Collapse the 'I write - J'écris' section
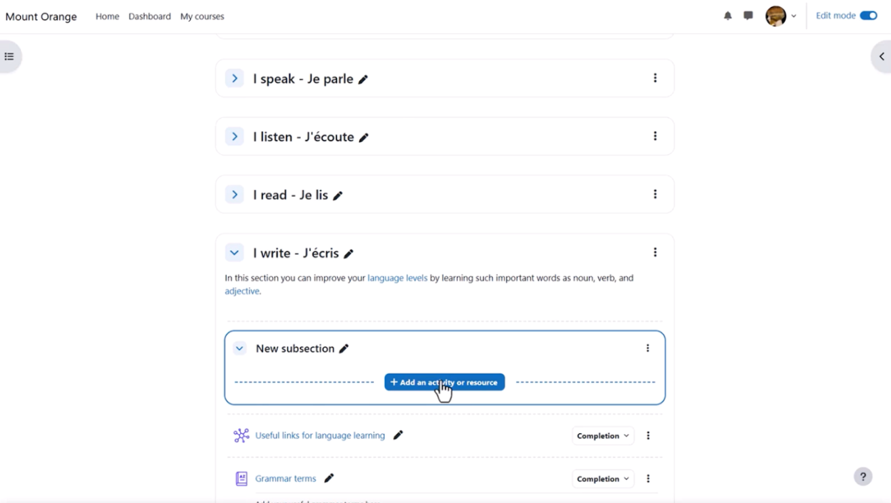 (x=234, y=253)
